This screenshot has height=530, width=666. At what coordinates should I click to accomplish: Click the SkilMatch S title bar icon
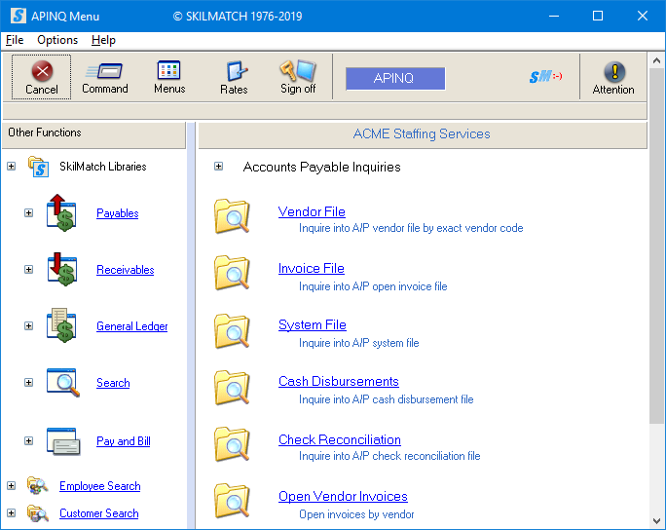point(18,16)
